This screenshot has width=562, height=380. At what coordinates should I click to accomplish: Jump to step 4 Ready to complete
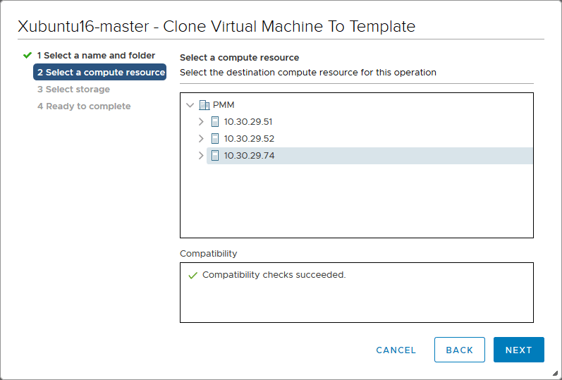point(84,106)
